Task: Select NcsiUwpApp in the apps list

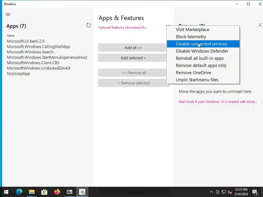Action: coord(18,74)
